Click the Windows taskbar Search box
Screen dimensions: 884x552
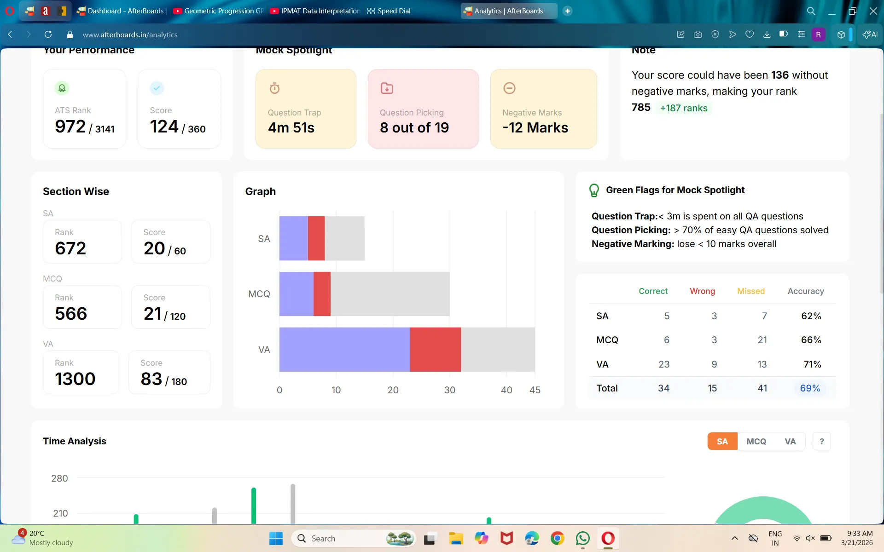(x=354, y=538)
